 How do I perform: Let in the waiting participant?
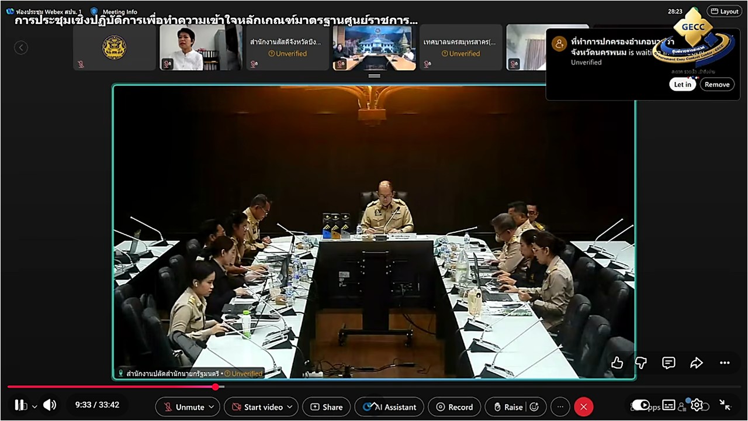683,84
